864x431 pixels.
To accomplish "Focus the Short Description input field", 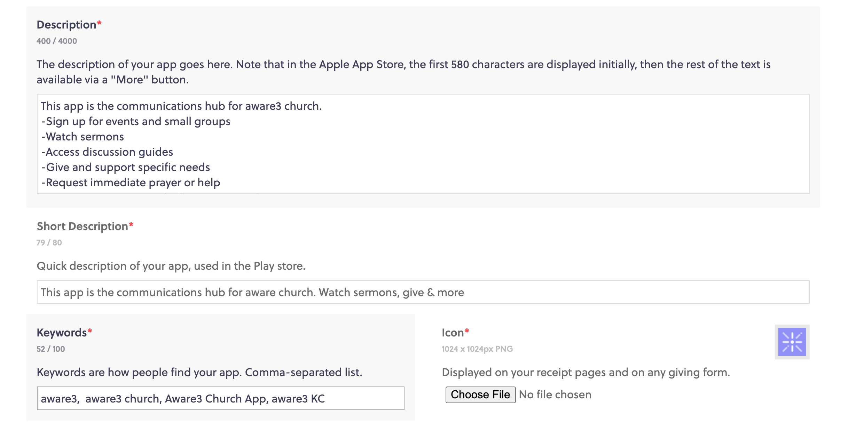I will [x=423, y=292].
